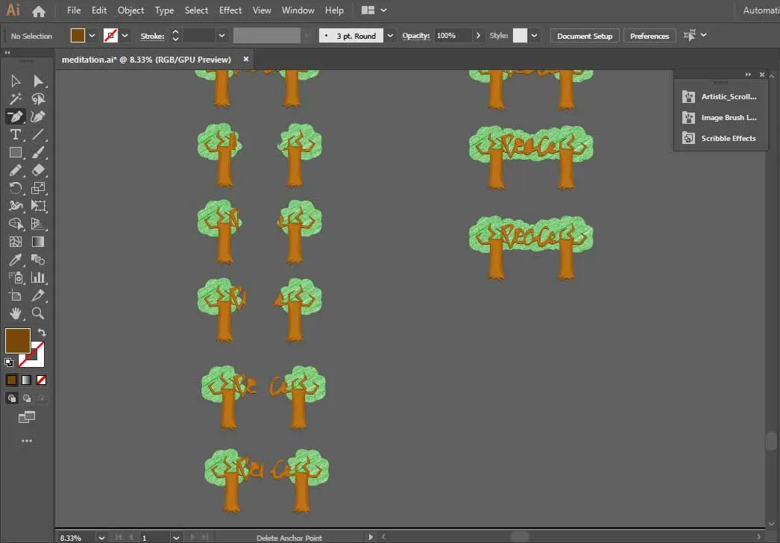
Task: Open the stroke weight dropdown
Action: [222, 36]
